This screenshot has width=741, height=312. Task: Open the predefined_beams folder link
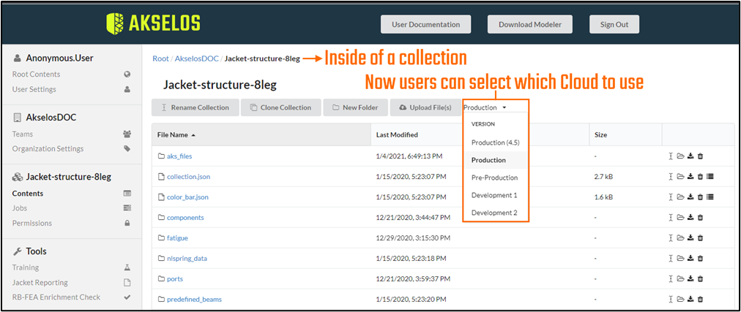click(194, 299)
